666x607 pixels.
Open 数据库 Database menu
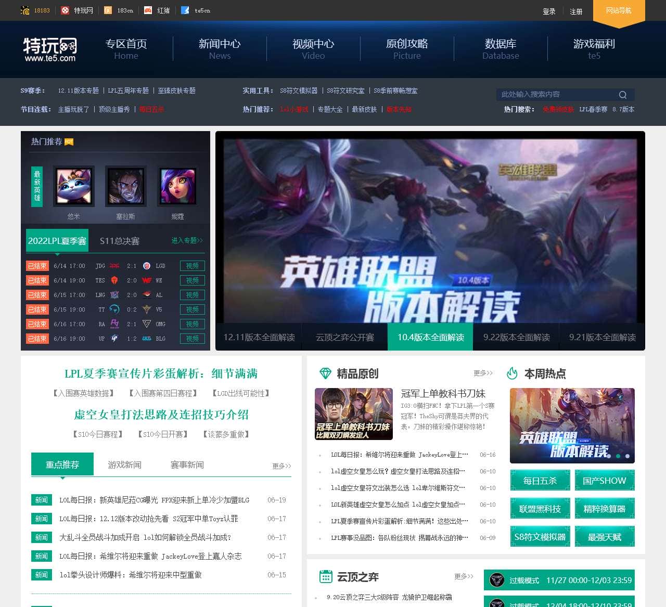501,49
